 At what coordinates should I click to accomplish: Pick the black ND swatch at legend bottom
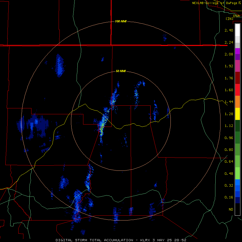(x=237, y=209)
